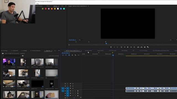Open Program monitor panel menu
The height and width of the screenshot is (99, 177).
pyautogui.click(x=88, y=6)
